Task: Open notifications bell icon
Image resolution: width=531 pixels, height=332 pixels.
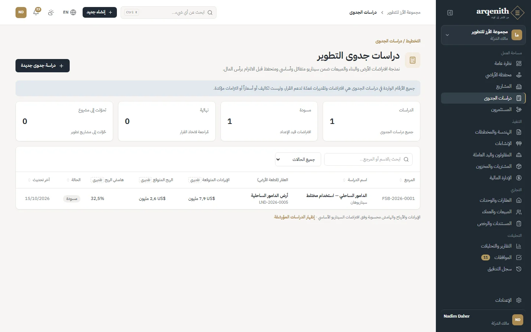Action: coord(36,12)
